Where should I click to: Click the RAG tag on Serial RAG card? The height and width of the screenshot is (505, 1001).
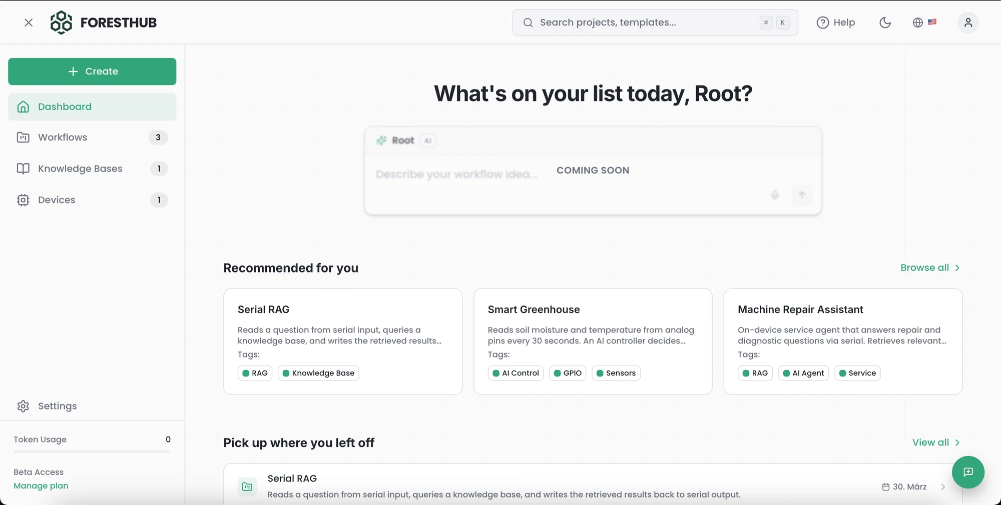pyautogui.click(x=255, y=373)
